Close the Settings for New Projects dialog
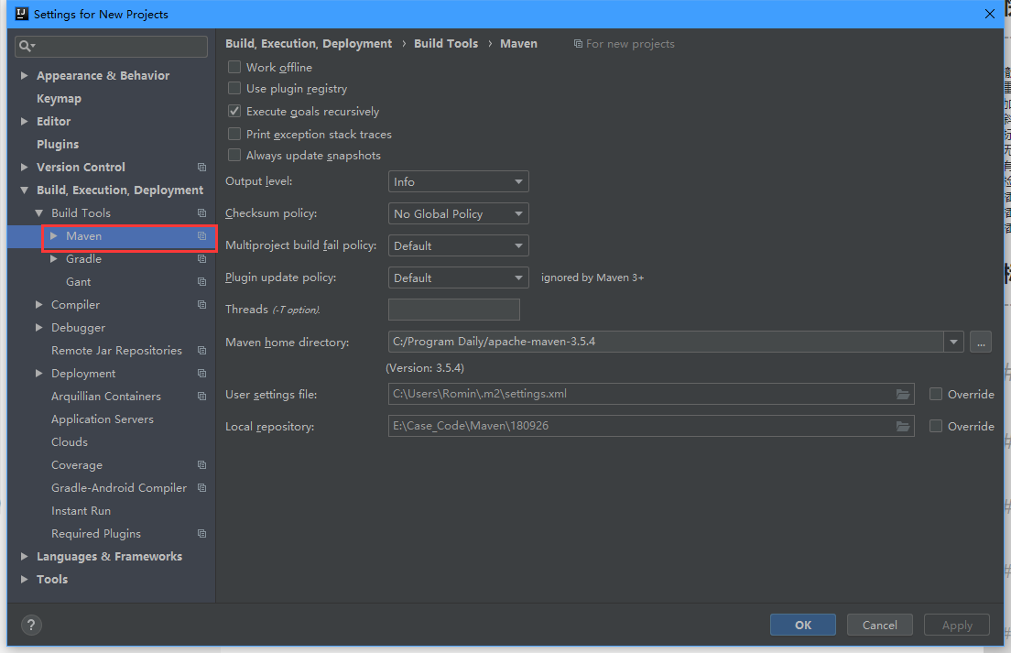Screen dimensions: 1011x653 tap(990, 14)
